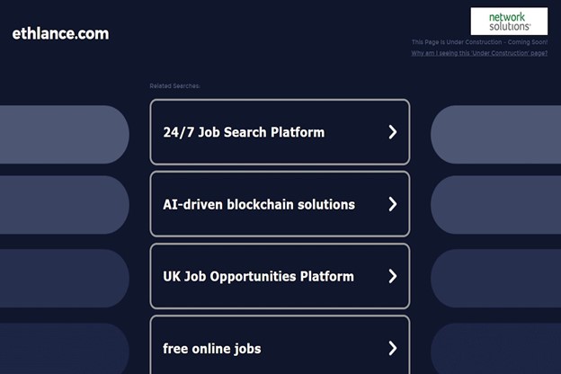This screenshot has height=374, width=561.
Task: Click the ethlance.com site title
Action: [x=60, y=33]
